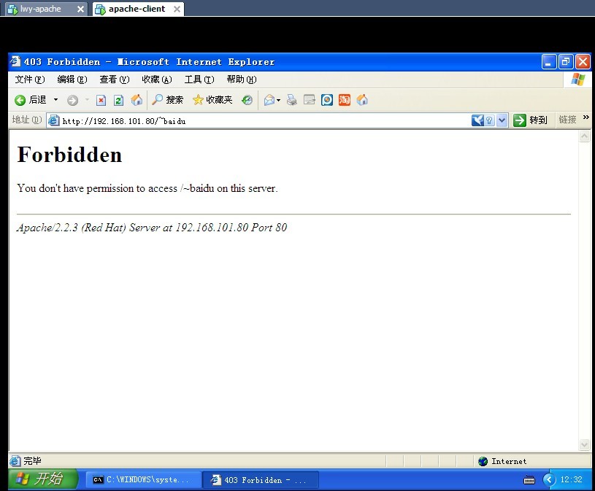Click the History clock icon
The height and width of the screenshot is (491, 595).
[247, 100]
